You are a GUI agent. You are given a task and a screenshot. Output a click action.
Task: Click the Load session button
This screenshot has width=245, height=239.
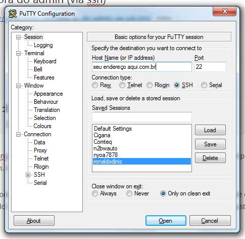(210, 130)
